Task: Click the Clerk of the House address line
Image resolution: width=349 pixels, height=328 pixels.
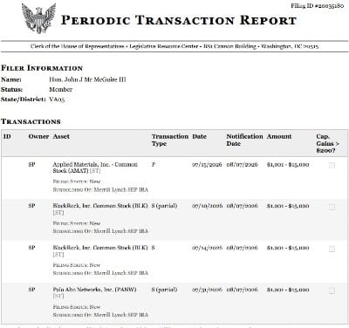Action: [174, 46]
